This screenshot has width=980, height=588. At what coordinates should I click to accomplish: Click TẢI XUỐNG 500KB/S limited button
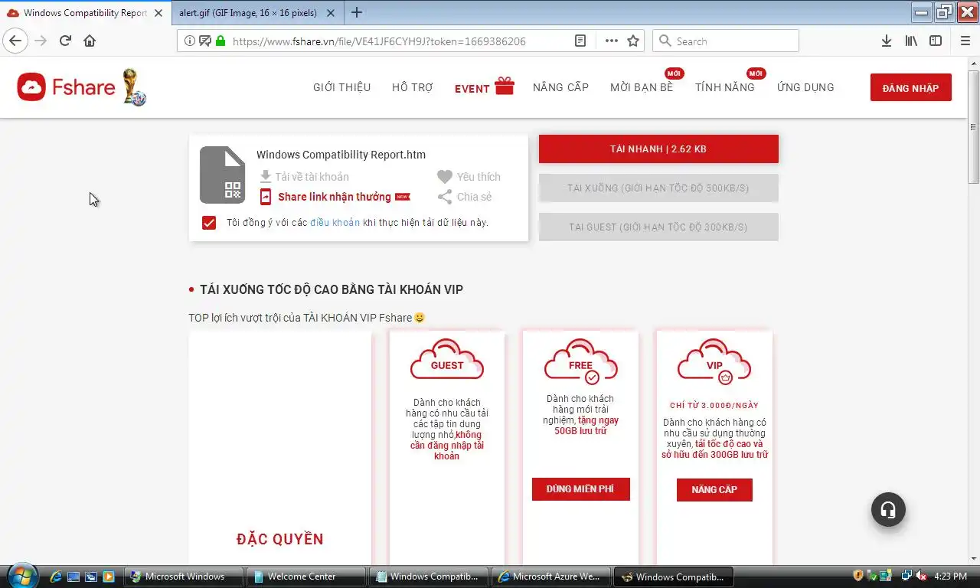point(658,188)
